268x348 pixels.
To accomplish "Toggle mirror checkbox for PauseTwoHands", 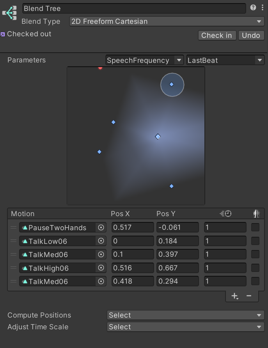I will coord(255,227).
